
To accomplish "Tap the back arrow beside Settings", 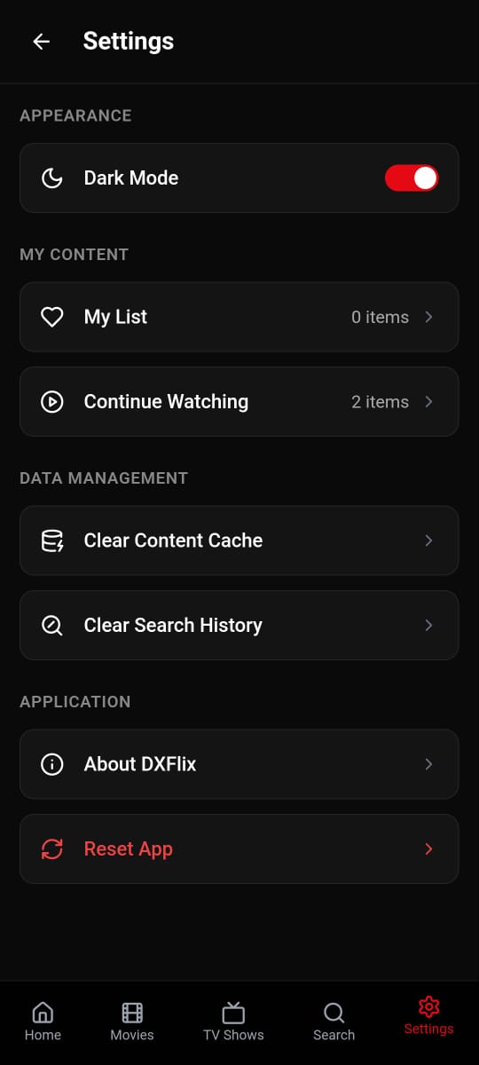I will tap(41, 42).
